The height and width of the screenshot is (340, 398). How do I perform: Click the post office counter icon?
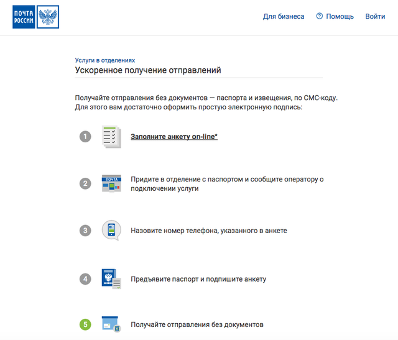point(111,183)
